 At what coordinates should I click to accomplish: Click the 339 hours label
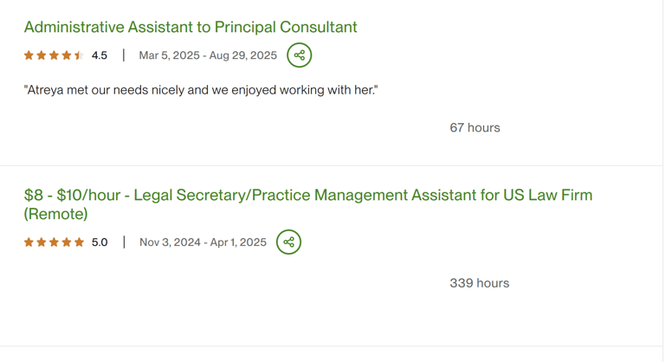[x=479, y=283]
